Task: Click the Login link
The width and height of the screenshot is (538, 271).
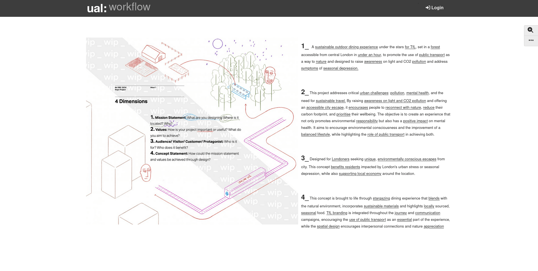Action: [435, 8]
